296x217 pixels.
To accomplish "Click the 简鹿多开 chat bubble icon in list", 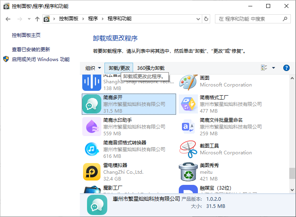I will [92, 104].
